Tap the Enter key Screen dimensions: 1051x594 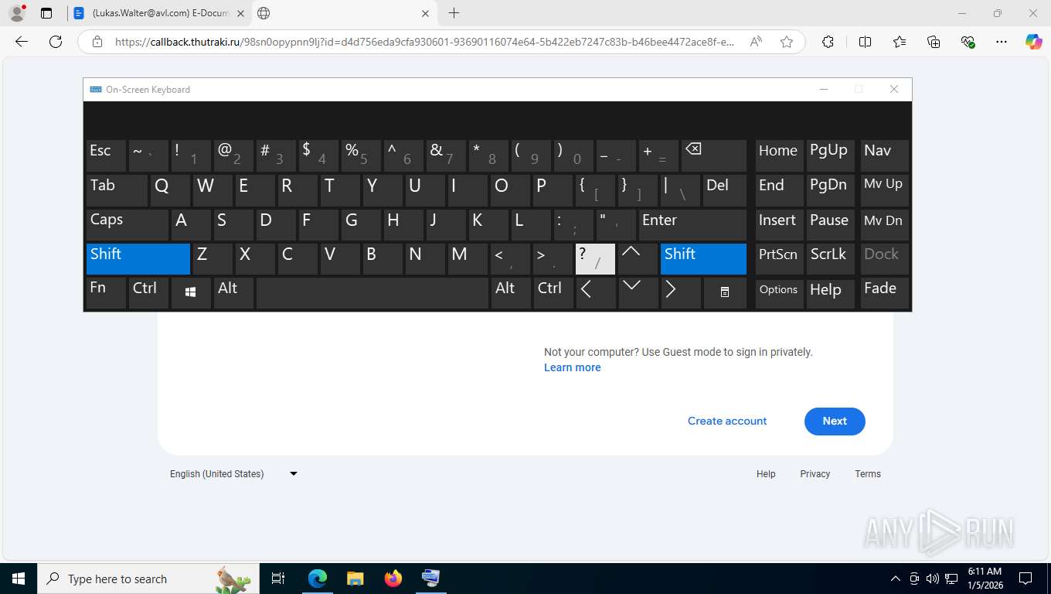coord(692,224)
